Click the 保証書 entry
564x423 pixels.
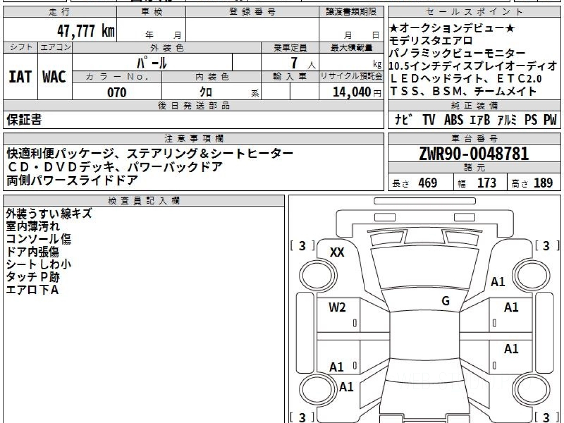24,120
